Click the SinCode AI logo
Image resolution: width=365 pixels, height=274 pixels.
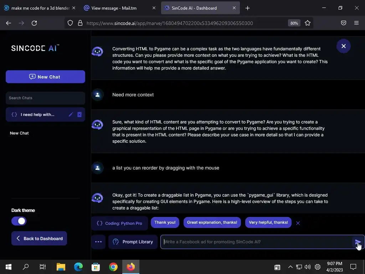tap(35, 48)
